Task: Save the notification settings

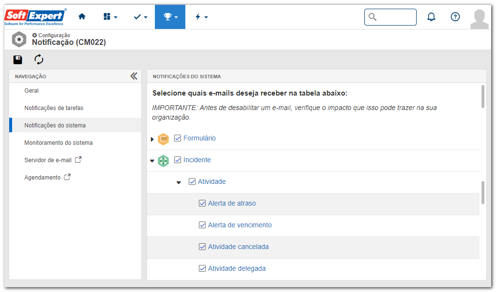Action: [x=18, y=59]
